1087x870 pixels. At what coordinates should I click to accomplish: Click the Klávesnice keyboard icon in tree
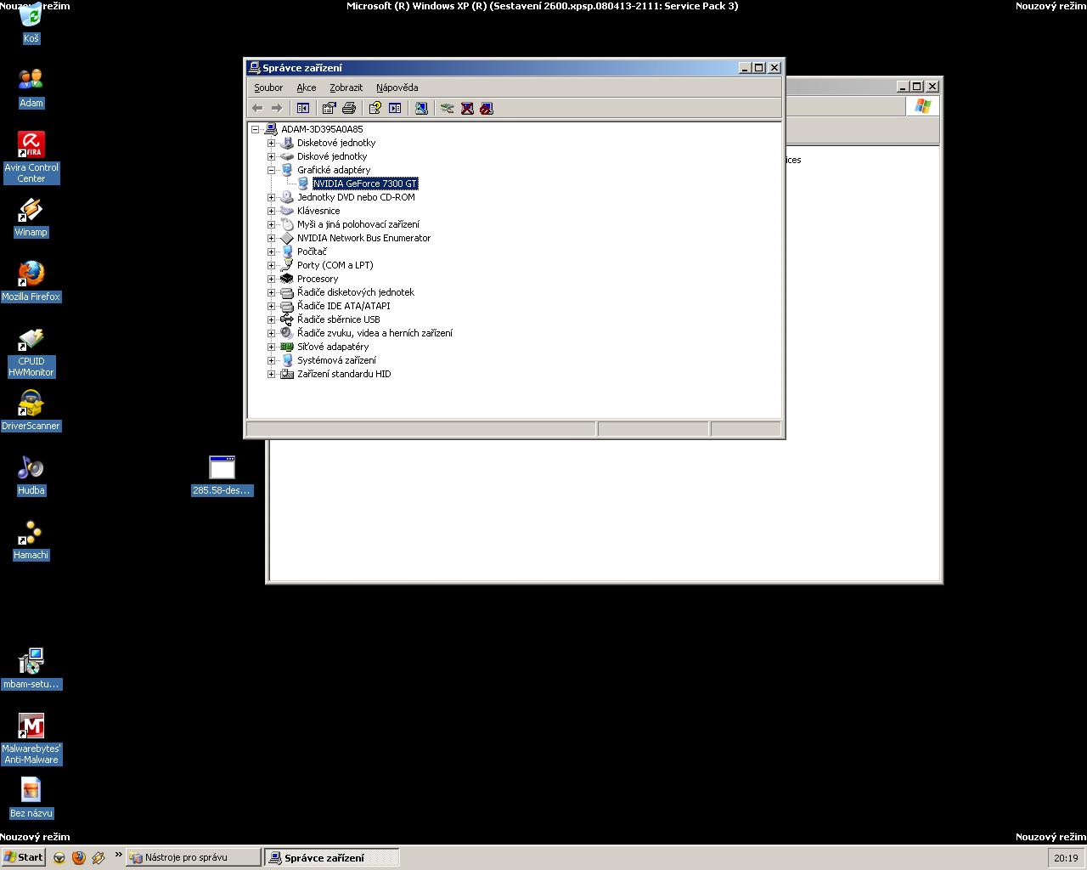pyautogui.click(x=287, y=211)
